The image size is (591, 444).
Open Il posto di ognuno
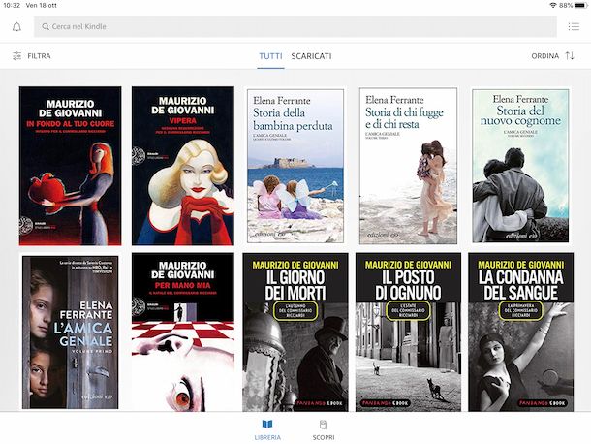click(408, 333)
